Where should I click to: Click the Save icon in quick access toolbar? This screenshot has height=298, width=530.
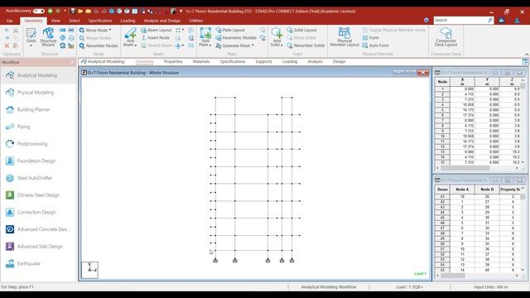pos(73,11)
